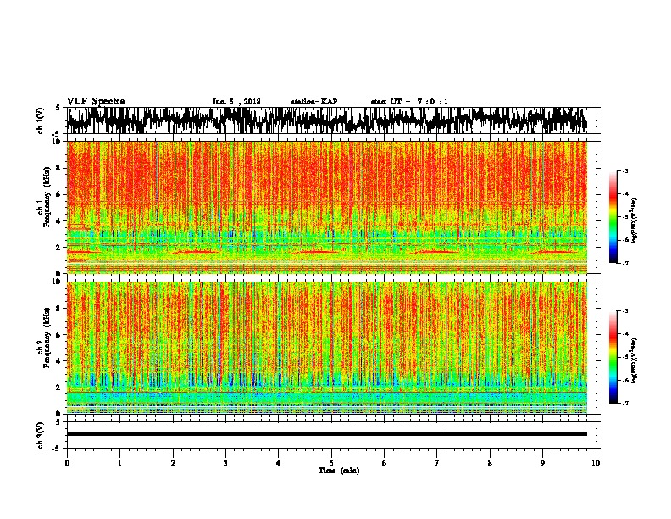
Task: Click the "VLF Spectra" plot title
Action: (96, 102)
